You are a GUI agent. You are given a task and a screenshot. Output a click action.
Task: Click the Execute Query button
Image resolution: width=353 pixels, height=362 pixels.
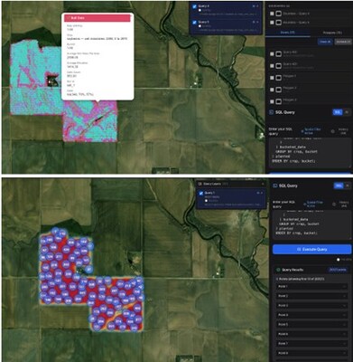click(x=311, y=249)
